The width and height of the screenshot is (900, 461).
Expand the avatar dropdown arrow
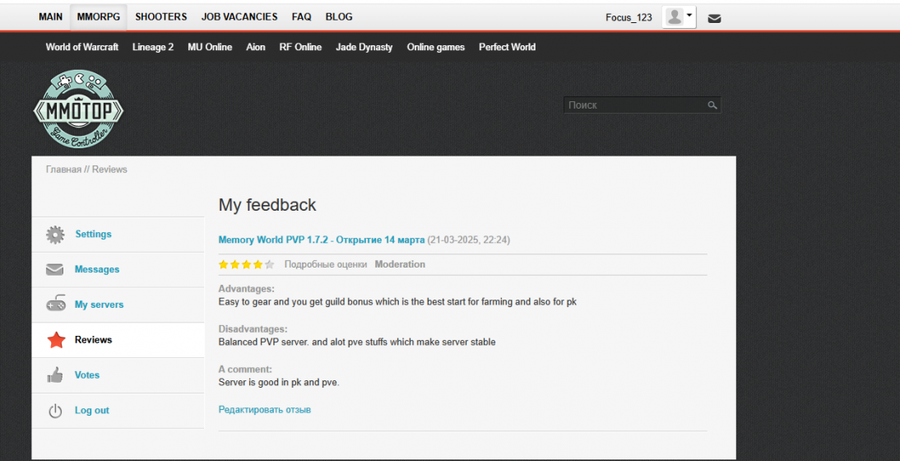pos(689,16)
